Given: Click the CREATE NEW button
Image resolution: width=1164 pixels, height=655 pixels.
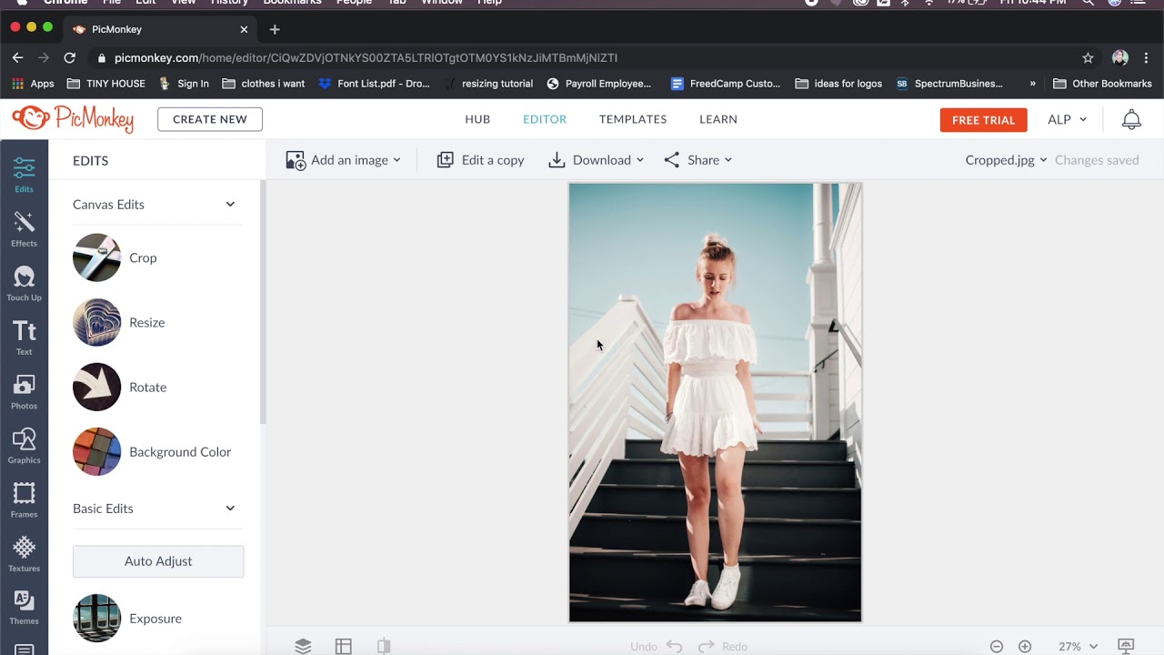Looking at the screenshot, I should pos(210,119).
